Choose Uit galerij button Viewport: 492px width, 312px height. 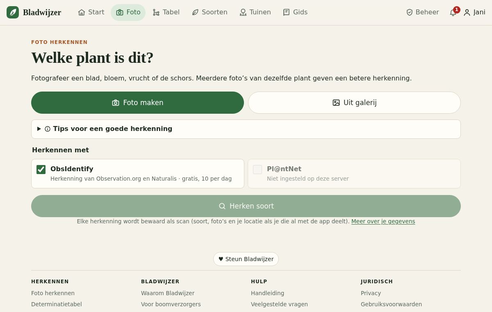(x=354, y=103)
